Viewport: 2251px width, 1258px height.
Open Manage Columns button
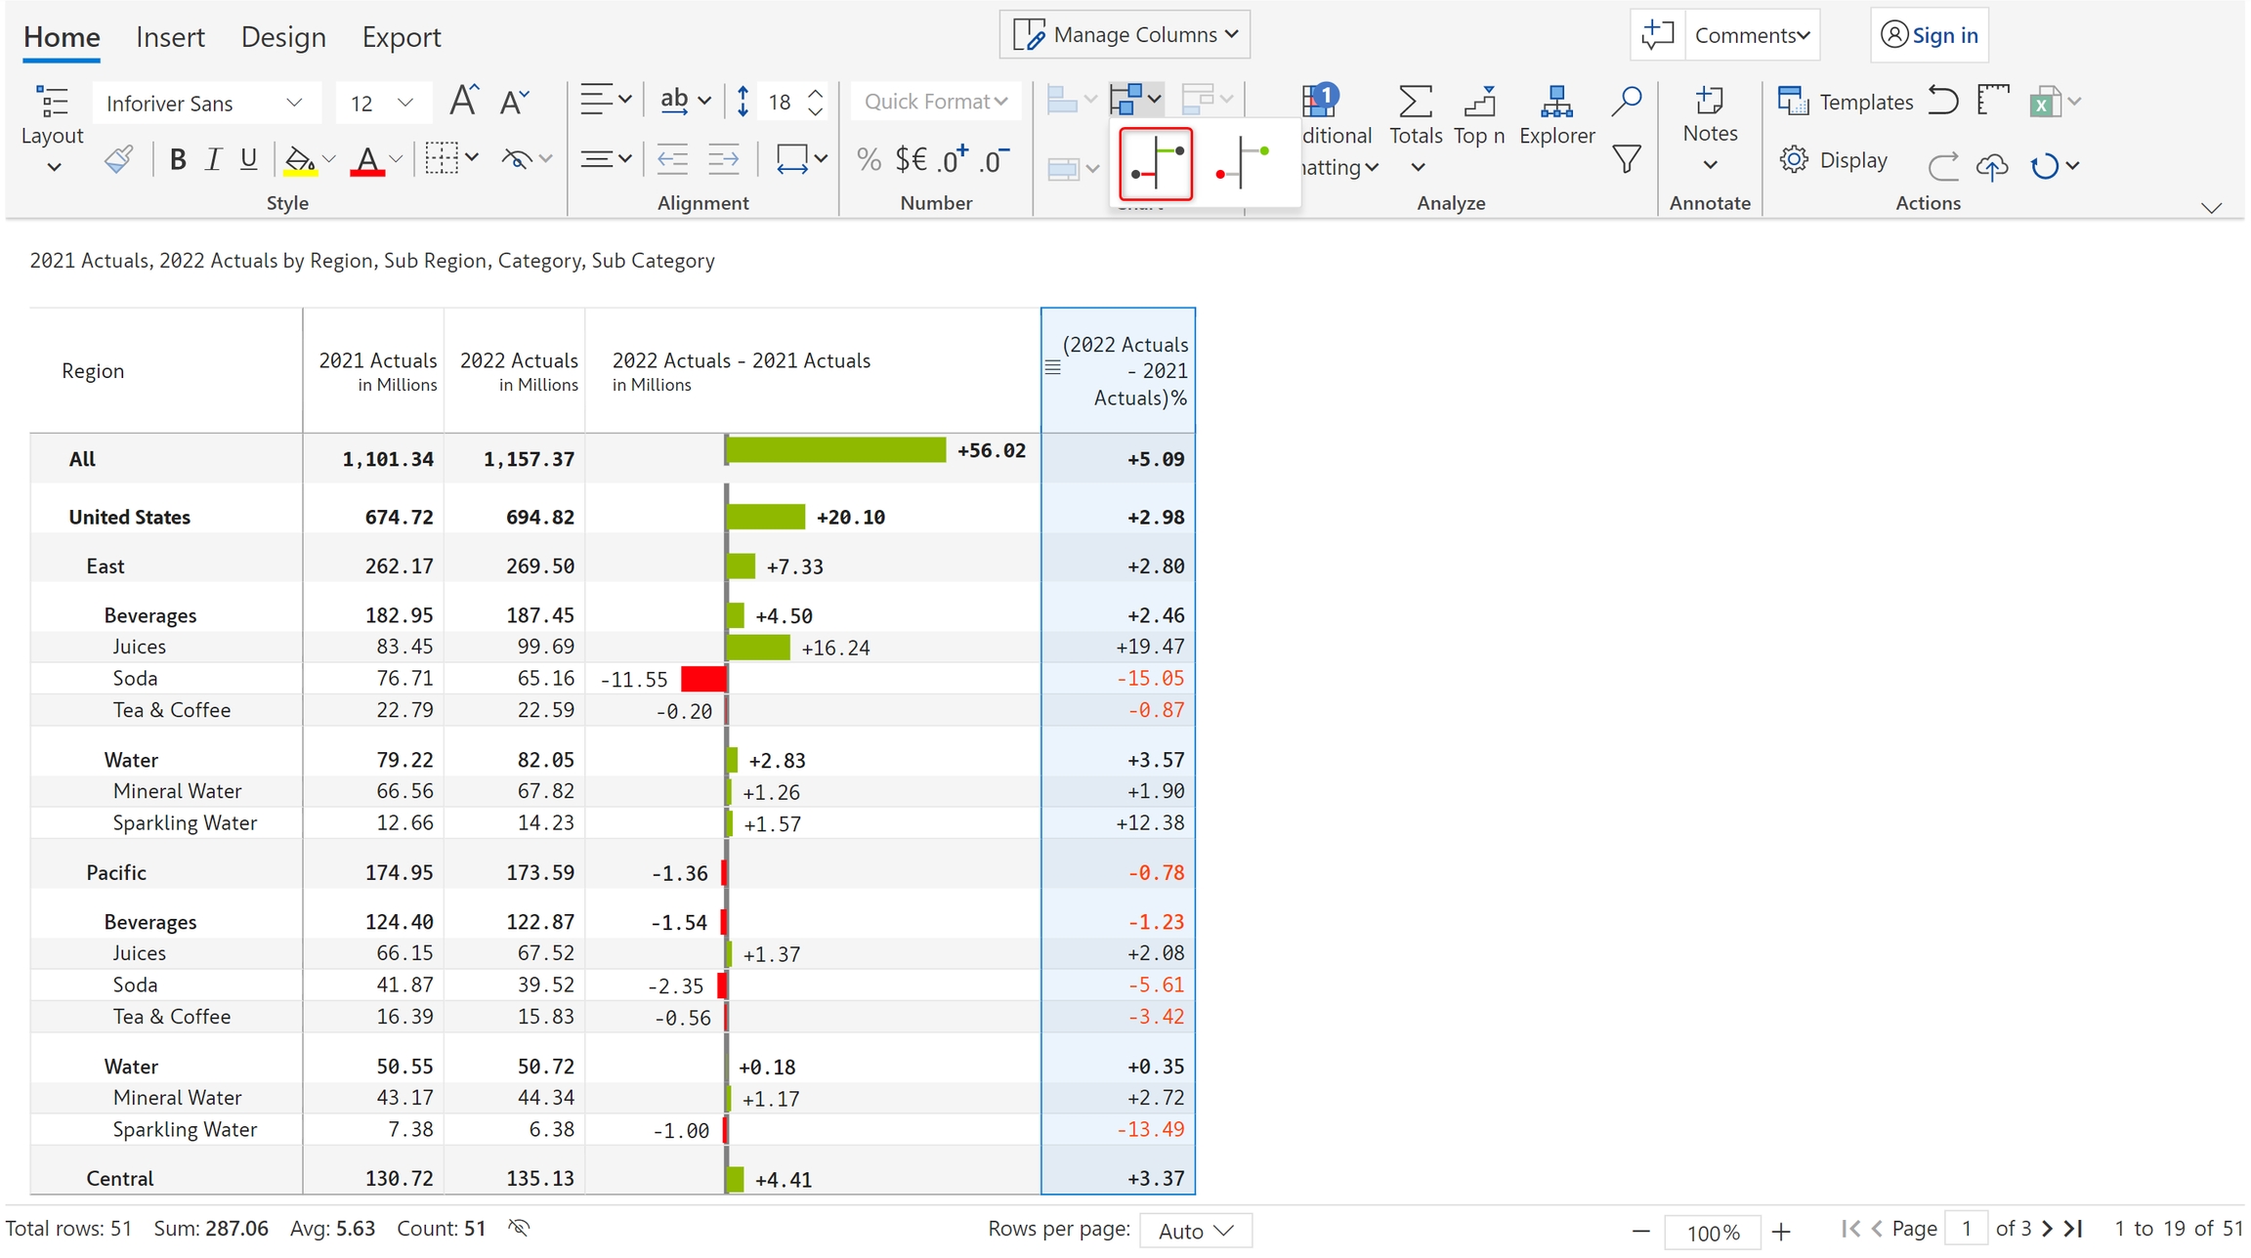coord(1125,35)
